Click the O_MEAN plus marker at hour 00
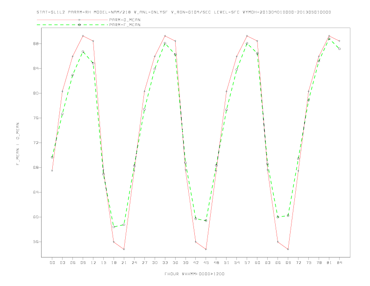The width and height of the screenshot is (370, 286). click(x=52, y=171)
